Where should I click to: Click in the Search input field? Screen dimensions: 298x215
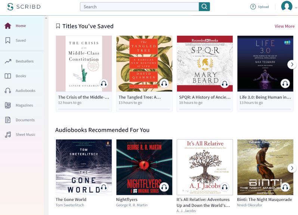click(140, 7)
